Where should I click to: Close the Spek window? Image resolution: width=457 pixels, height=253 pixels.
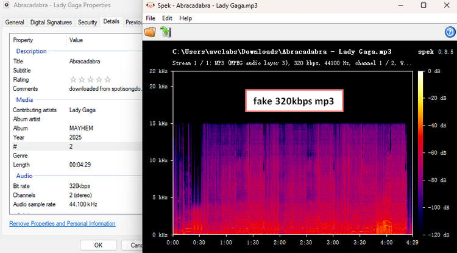click(447, 5)
